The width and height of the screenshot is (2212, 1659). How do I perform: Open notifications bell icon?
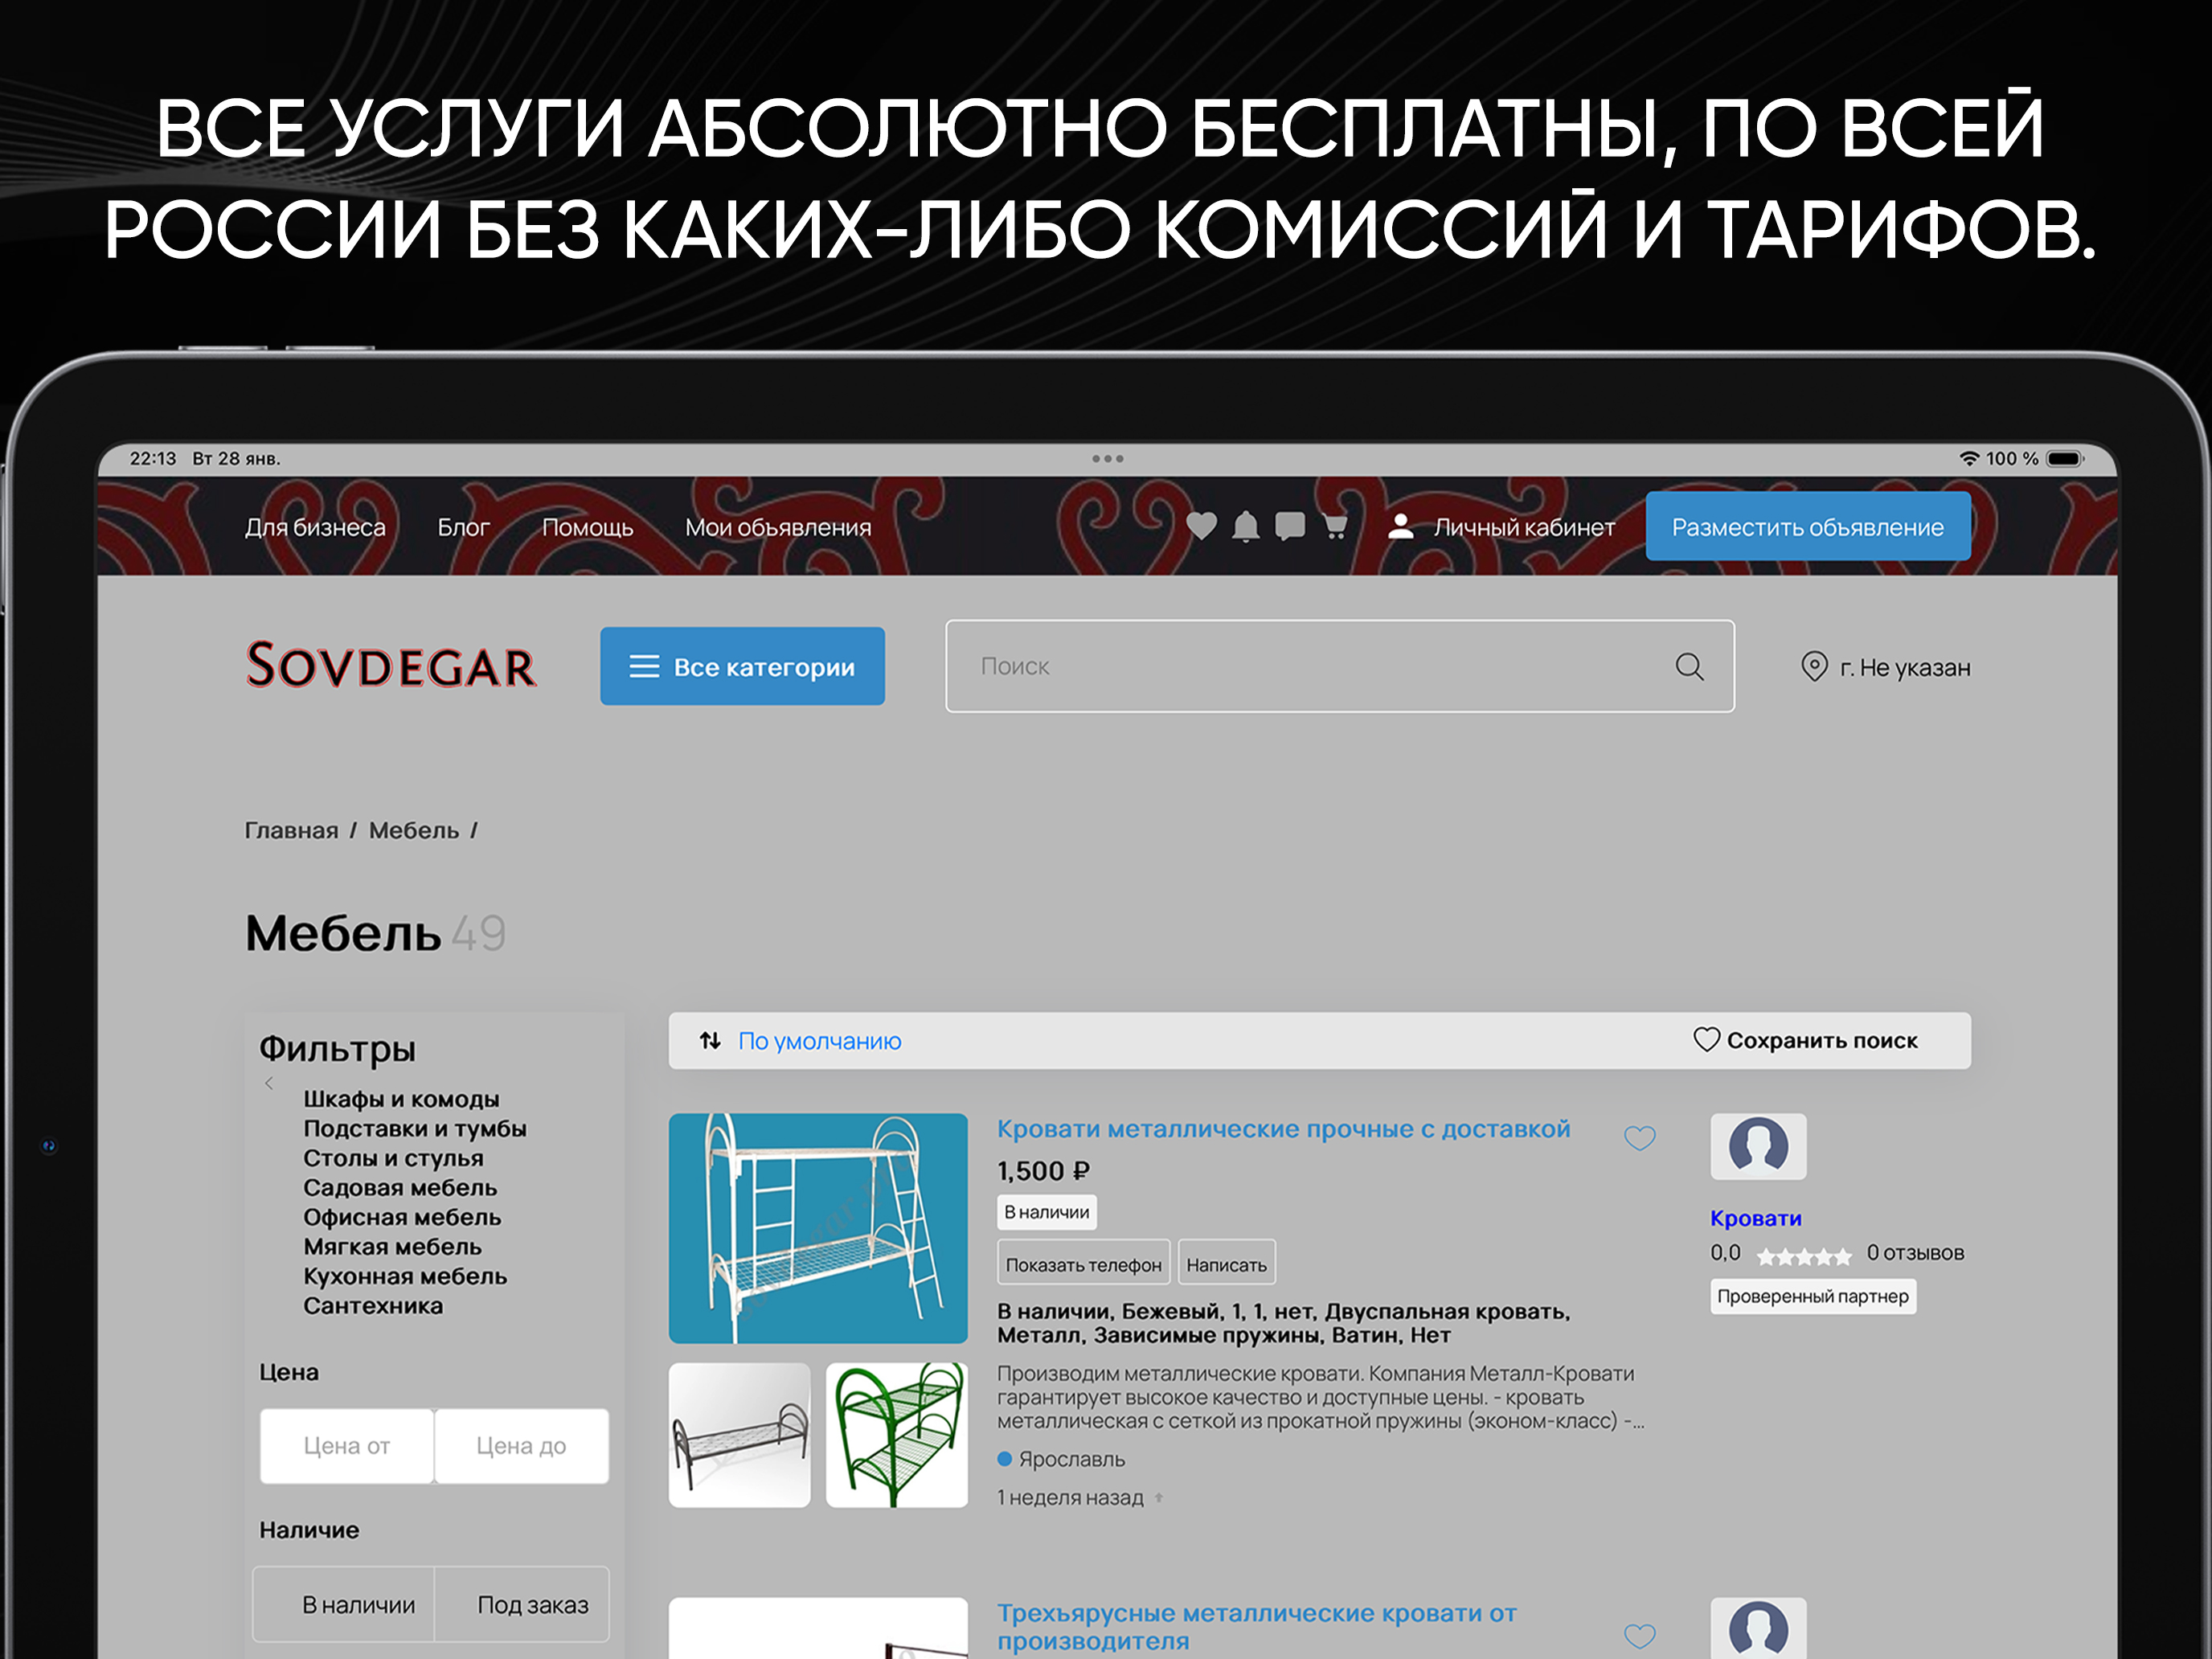(1246, 526)
